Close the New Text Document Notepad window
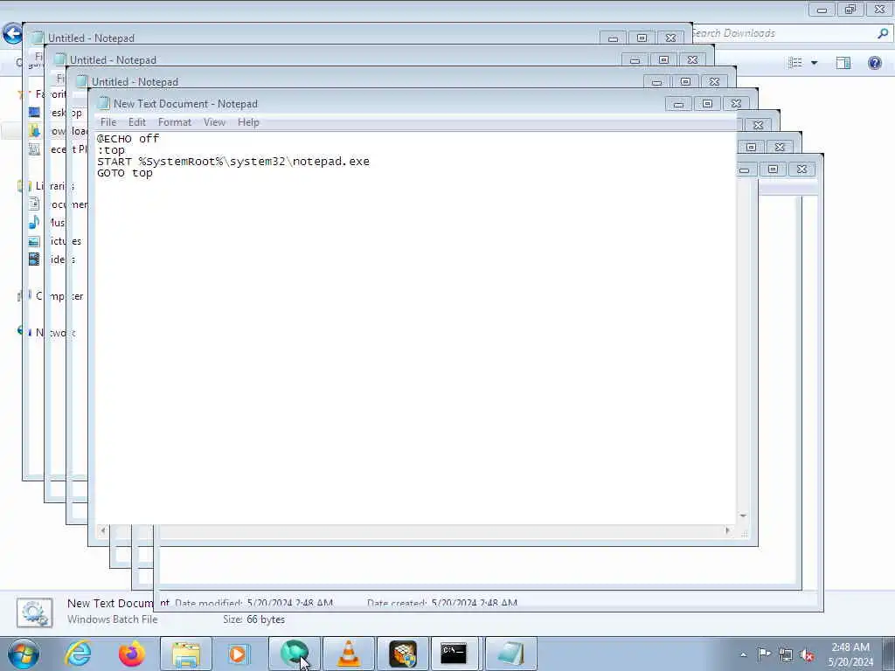 pos(736,104)
